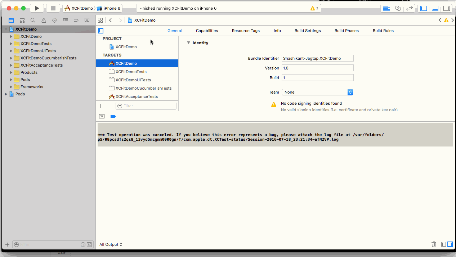
Task: Add a new file with the navigator plus
Action: click(7, 244)
